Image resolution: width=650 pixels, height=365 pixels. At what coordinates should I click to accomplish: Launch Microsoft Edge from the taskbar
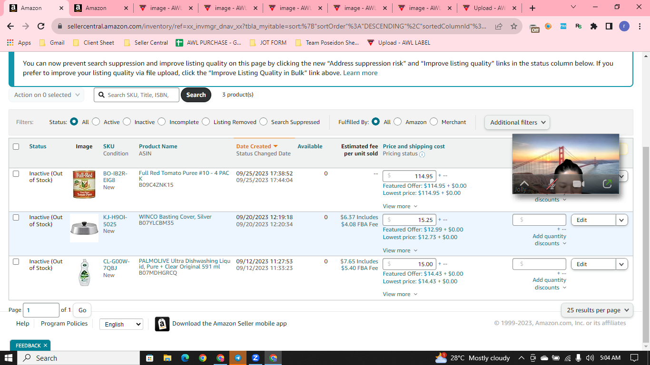[x=185, y=358]
